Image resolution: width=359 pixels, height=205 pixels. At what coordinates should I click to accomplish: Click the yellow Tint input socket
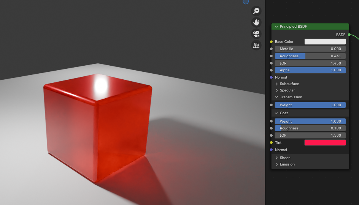271,143
